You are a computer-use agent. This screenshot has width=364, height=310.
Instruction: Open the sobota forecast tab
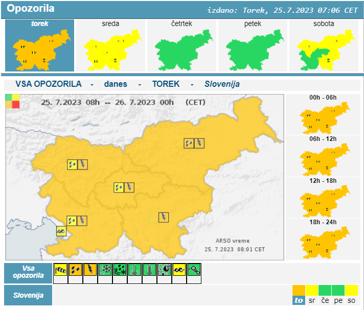coord(324,46)
